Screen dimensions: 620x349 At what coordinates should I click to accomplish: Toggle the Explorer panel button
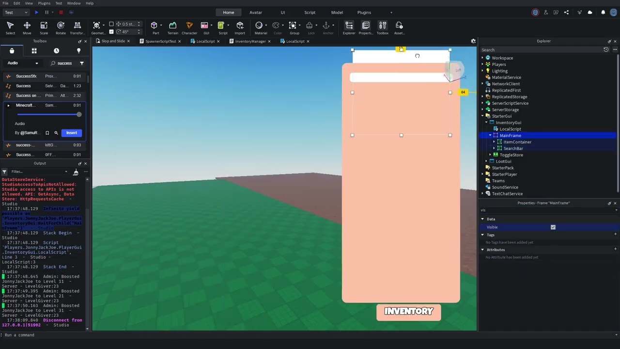pyautogui.click(x=349, y=28)
